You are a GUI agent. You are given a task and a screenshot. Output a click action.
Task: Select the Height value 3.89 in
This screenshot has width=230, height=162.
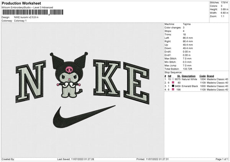(x=224, y=9)
